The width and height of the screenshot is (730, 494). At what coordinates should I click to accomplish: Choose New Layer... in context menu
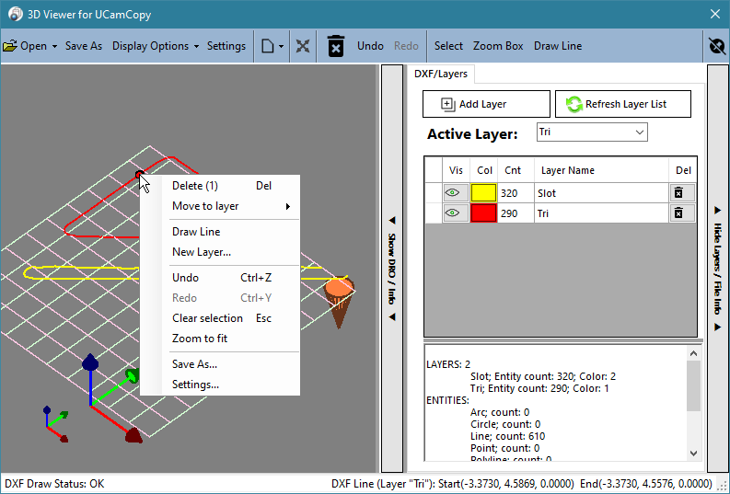[x=220, y=252]
